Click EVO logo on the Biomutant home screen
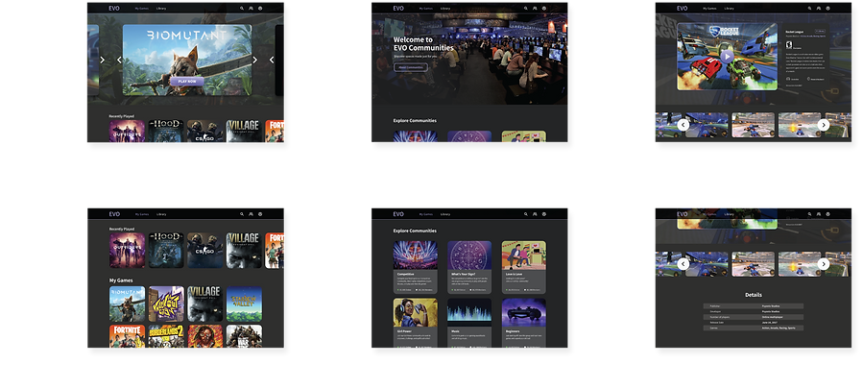The image size is (863, 365). pos(114,9)
